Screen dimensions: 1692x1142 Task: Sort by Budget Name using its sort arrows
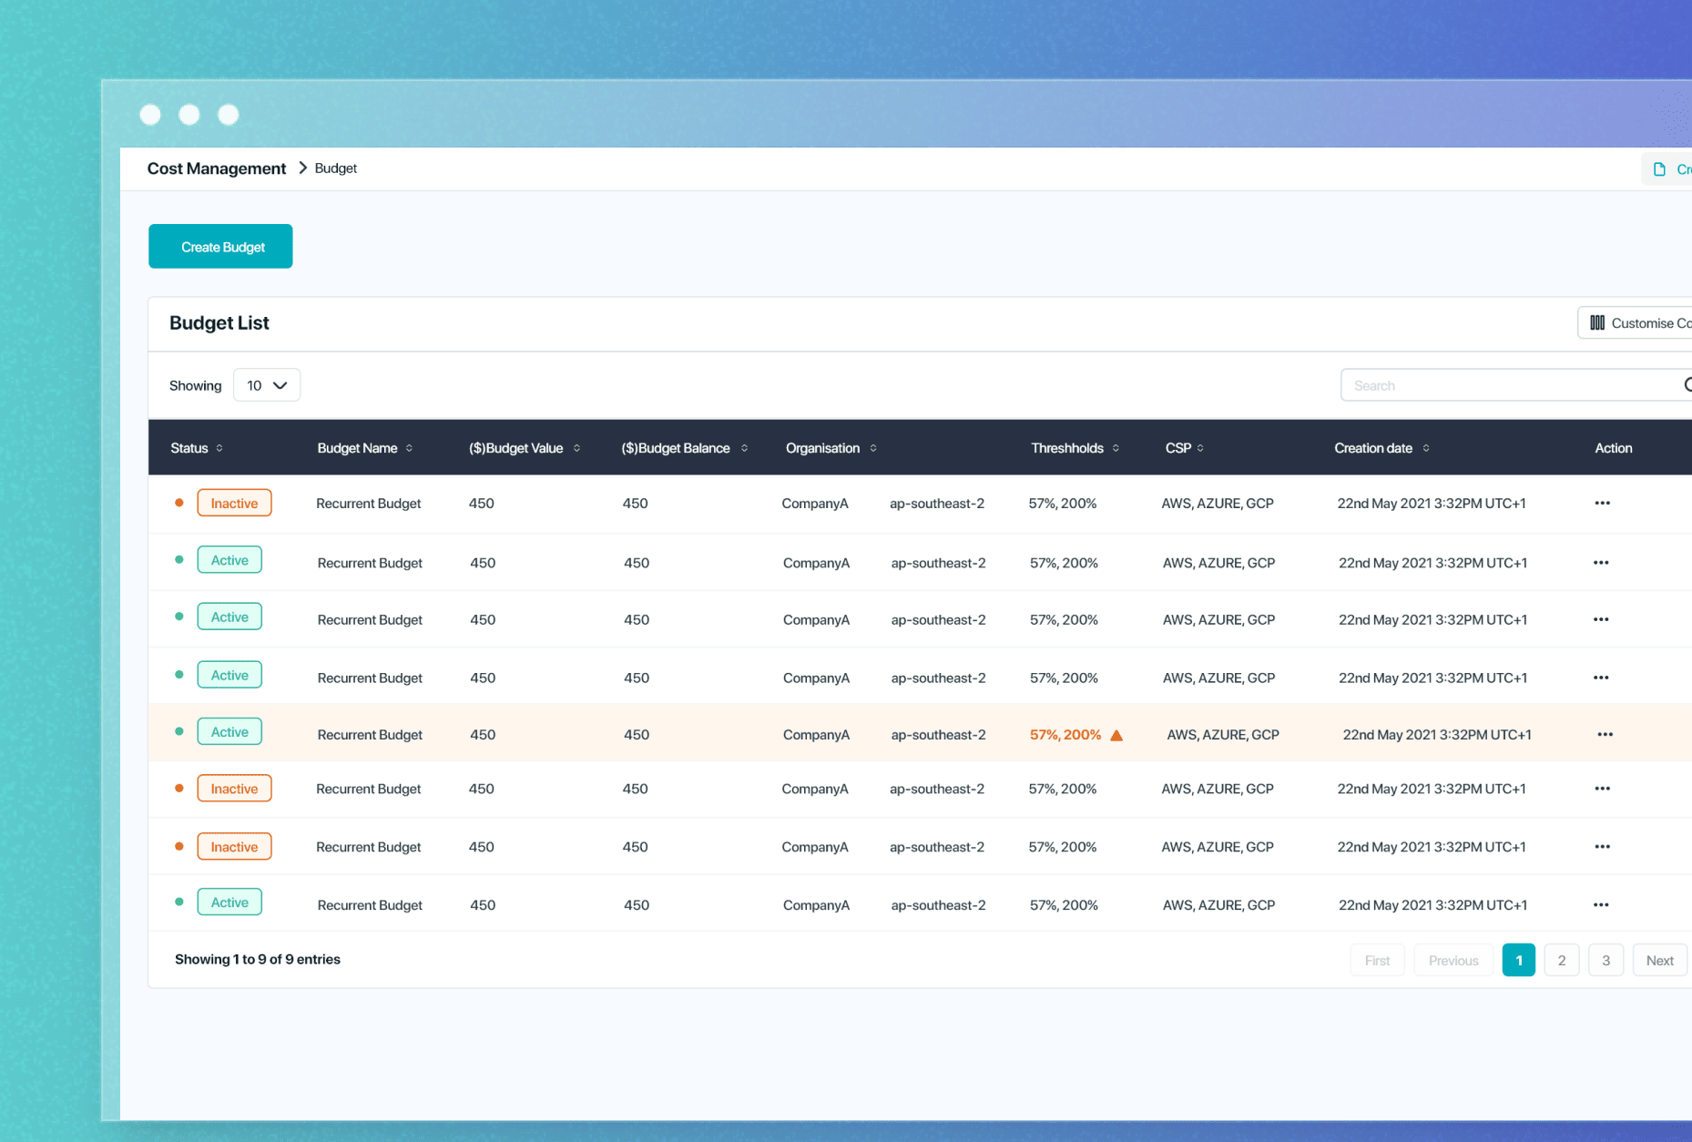(411, 447)
